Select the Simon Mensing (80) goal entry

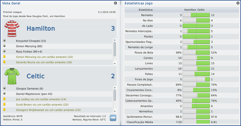29,46
